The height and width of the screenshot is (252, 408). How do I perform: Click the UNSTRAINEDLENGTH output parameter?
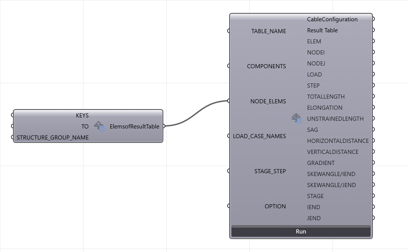pos(335,119)
